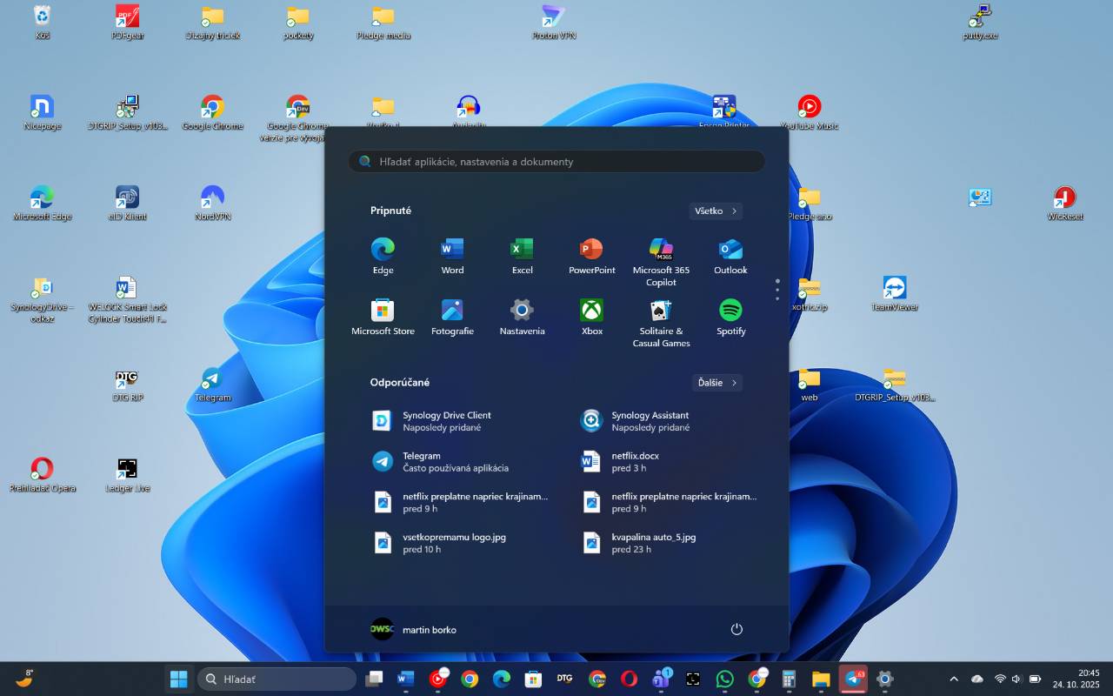The image size is (1113, 696).
Task: Open Edge from pinned Start menu apps
Action: 383,257
